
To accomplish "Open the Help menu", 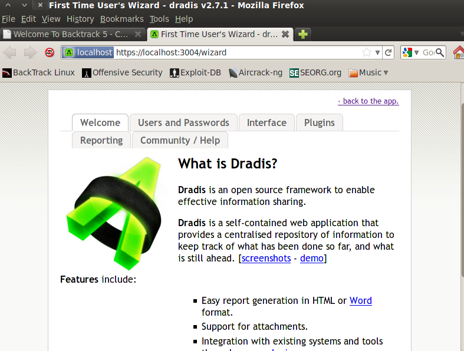I will (184, 19).
